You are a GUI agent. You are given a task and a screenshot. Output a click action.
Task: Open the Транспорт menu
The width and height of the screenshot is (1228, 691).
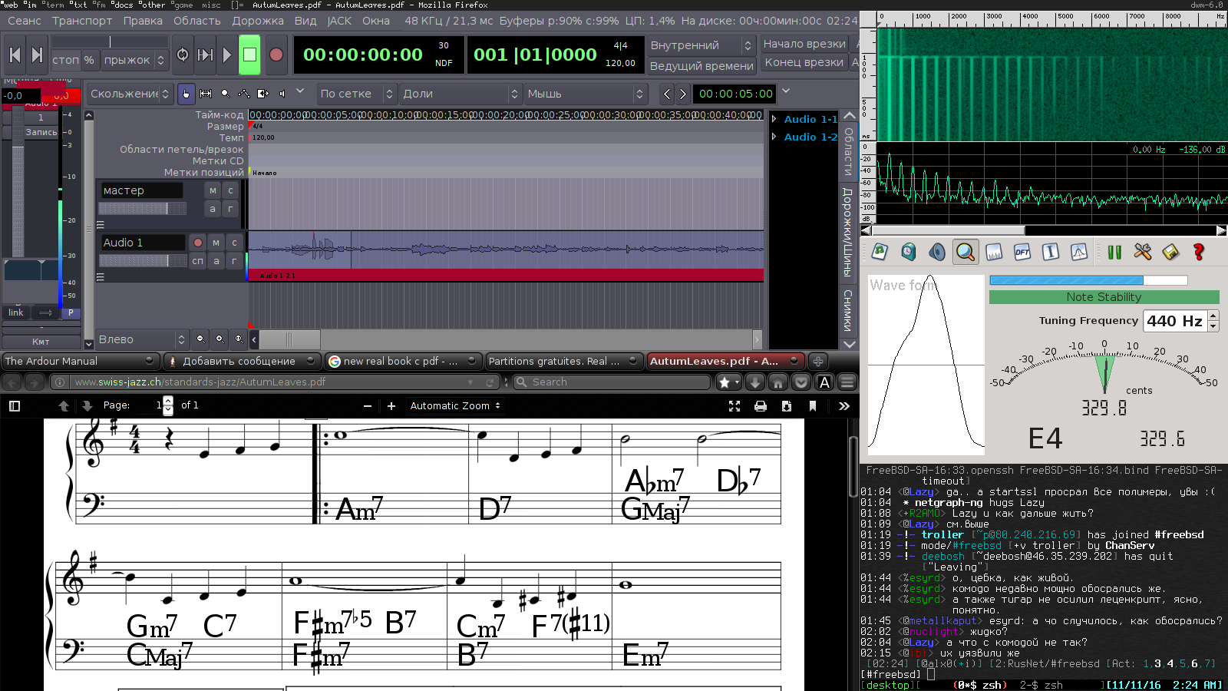82,21
